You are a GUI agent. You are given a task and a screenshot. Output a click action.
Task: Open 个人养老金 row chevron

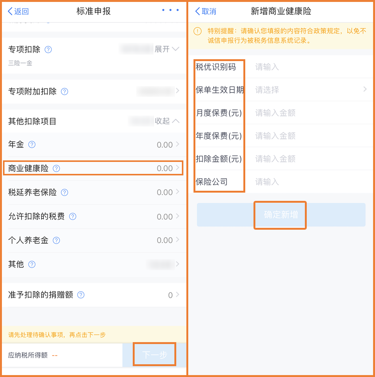177,239
